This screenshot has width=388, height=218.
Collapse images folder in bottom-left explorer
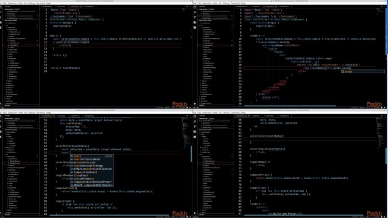click(10, 136)
